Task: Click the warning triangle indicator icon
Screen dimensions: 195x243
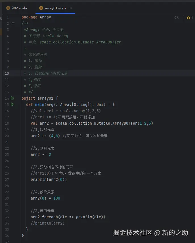Action: 188,18
